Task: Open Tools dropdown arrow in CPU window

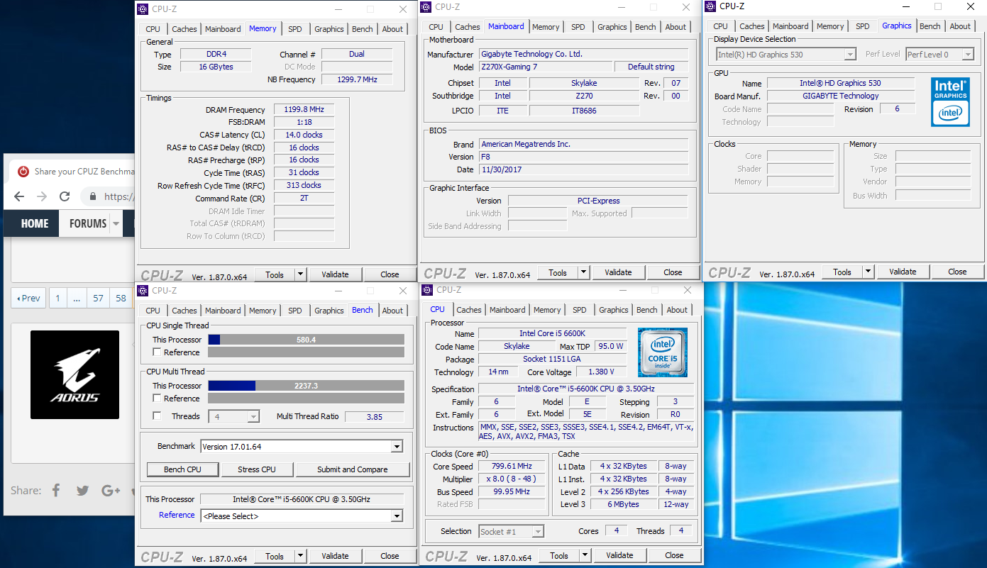Action: click(585, 555)
